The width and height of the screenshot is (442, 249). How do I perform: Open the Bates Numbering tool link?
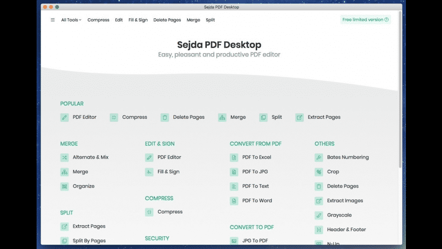348,158
